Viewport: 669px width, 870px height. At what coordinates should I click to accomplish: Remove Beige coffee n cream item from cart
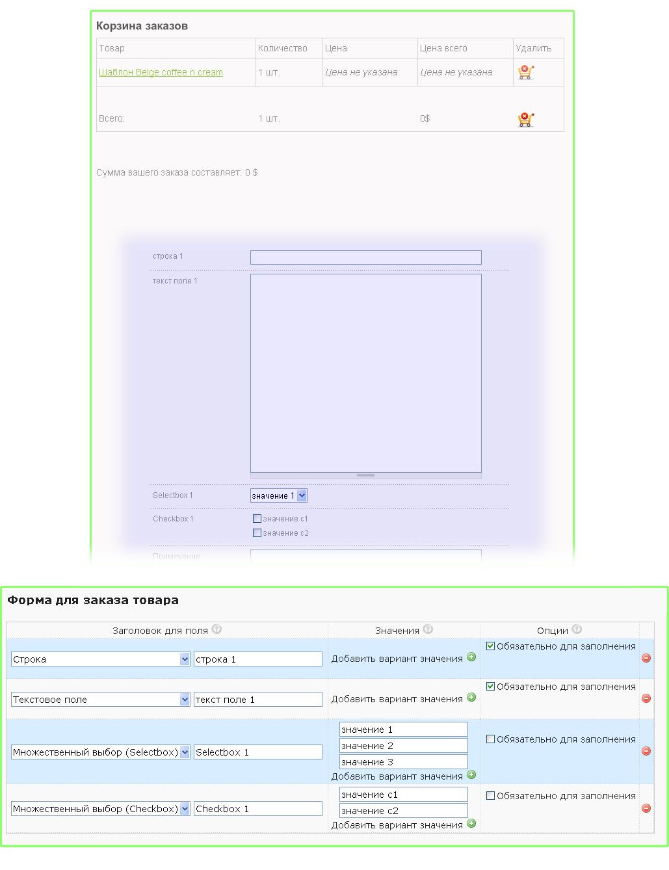pos(525,72)
